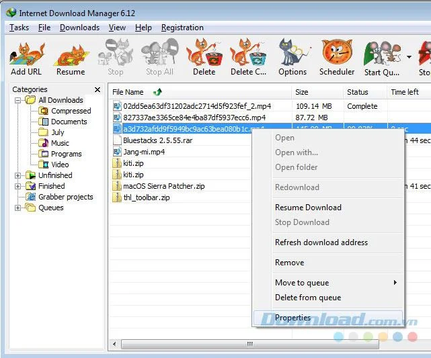Select the Finished category icon
Image resolution: width=431 pixels, height=358 pixels.
[30, 186]
